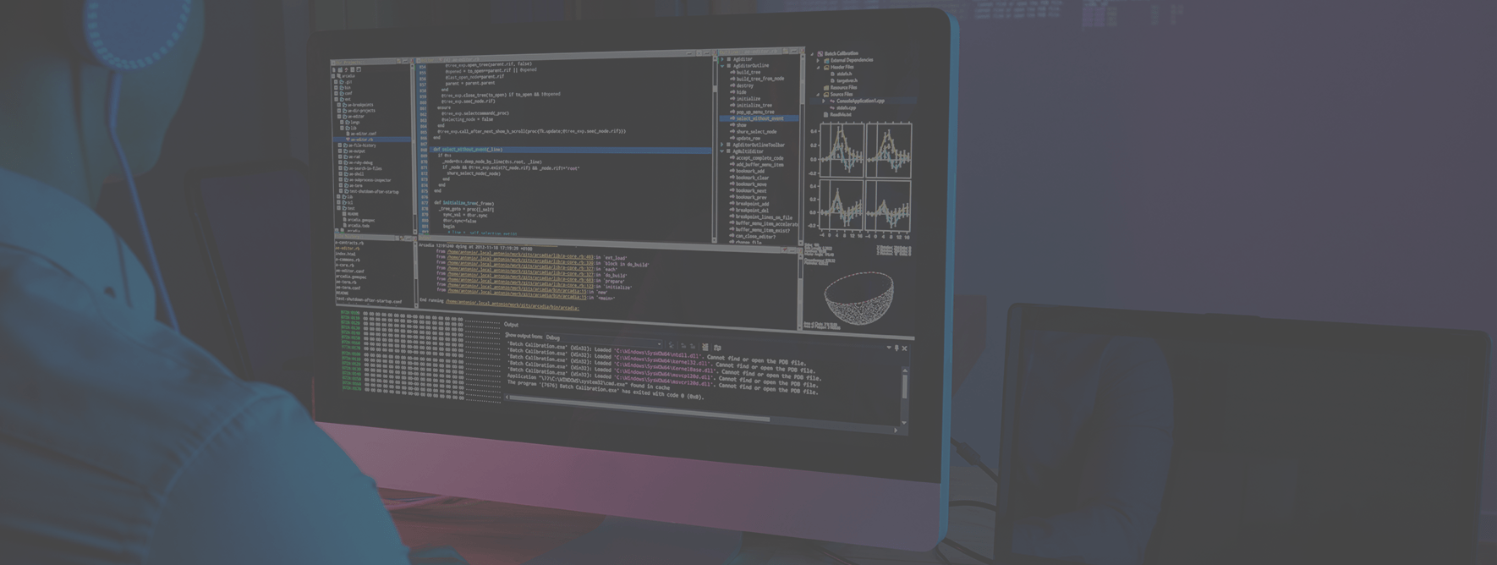Open arcadia.gemspec in project tree
The height and width of the screenshot is (565, 1497).
(x=359, y=220)
